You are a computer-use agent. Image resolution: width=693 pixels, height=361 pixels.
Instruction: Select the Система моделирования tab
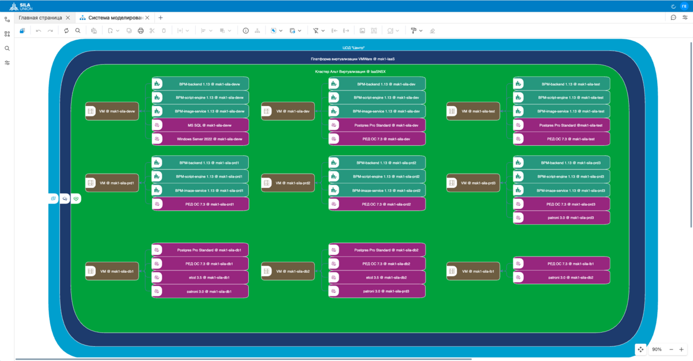pyautogui.click(x=114, y=17)
